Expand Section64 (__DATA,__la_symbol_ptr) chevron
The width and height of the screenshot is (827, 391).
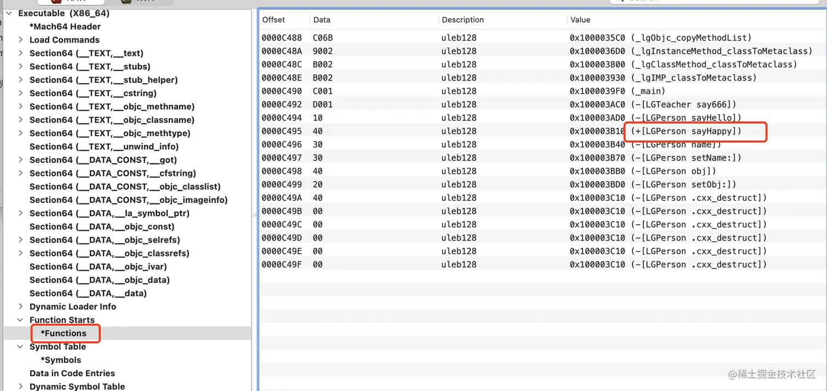pyautogui.click(x=20, y=213)
